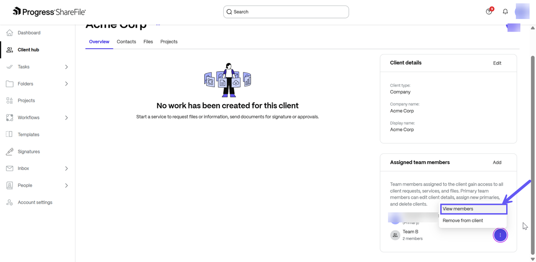
Task: Expand the Tasks submenu chevron
Action: 66,67
